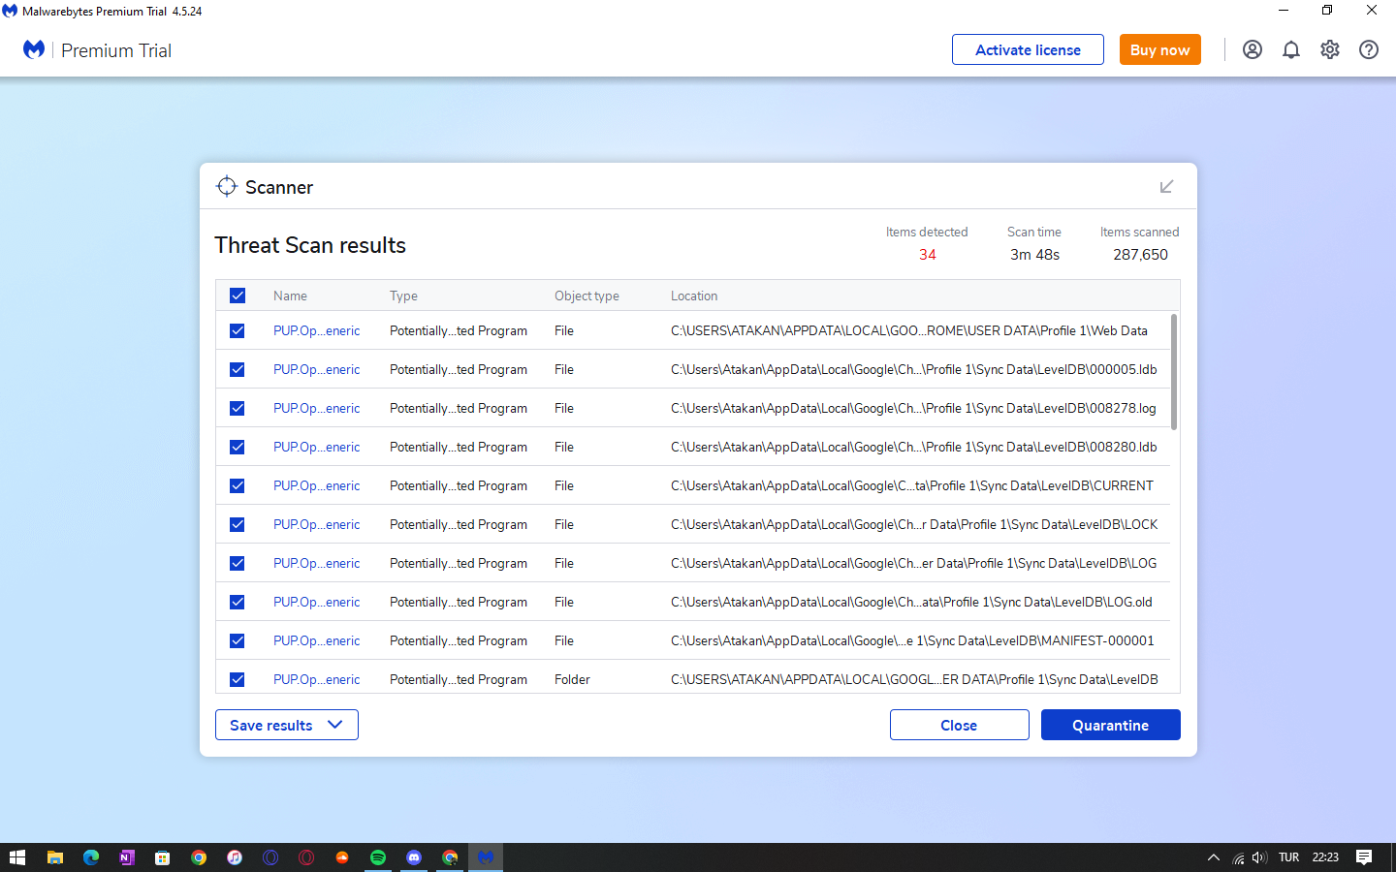Click the location path ending in 008280.ldb
The height and width of the screenshot is (872, 1396).
pos(914,447)
